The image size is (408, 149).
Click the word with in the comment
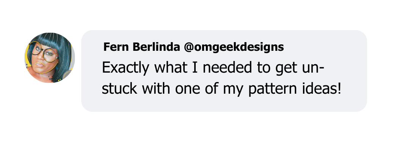[156, 88]
